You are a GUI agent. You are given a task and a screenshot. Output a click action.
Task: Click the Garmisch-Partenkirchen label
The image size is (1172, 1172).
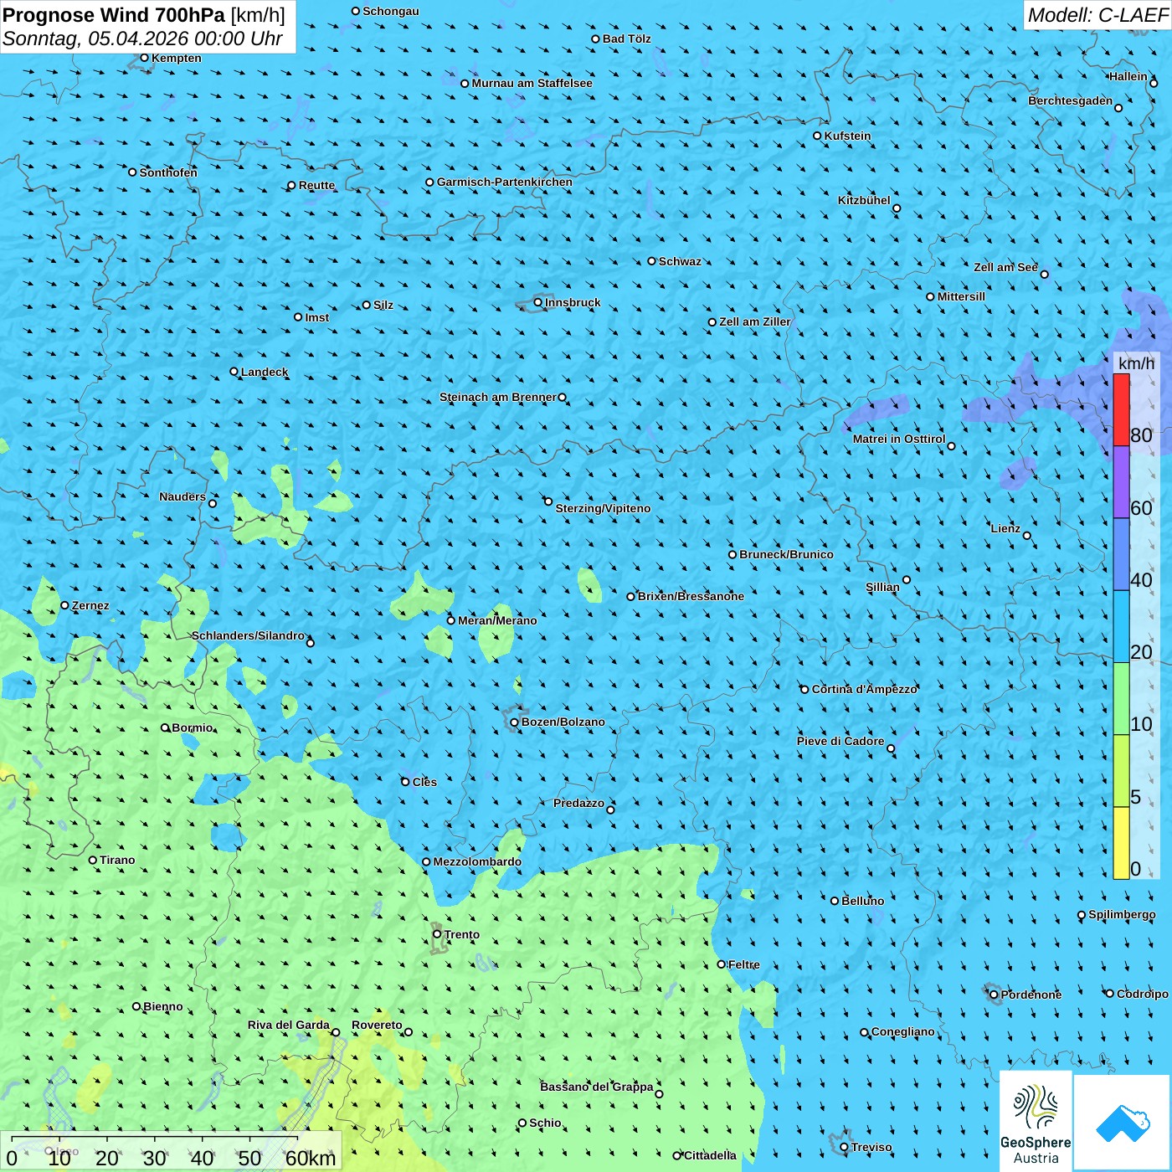point(505,182)
